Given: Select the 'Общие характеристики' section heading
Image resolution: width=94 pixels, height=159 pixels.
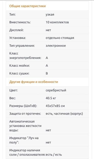Looking at the screenshot, I should (x=27, y=6).
